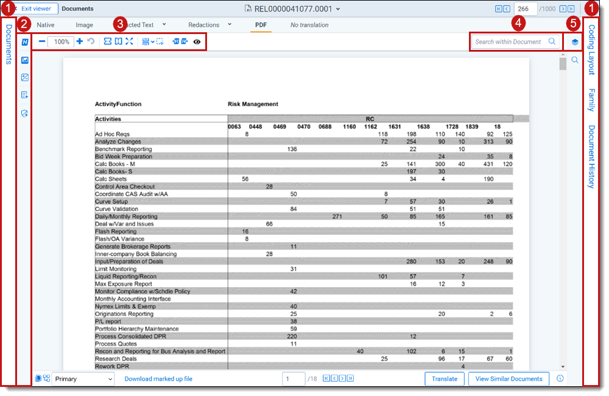
Task: Zoom out with the minus icon
Action: coord(42,41)
